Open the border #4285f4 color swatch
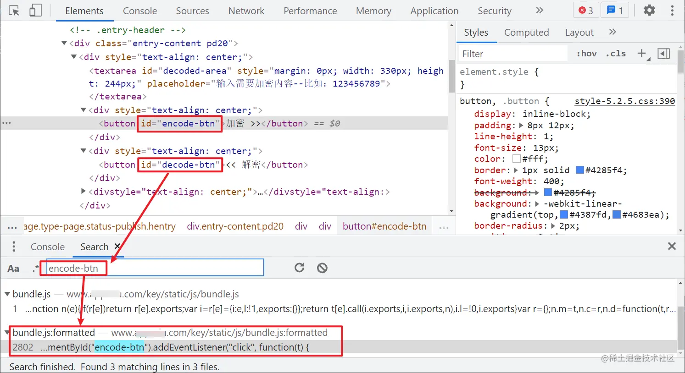The width and height of the screenshot is (685, 373). (x=579, y=170)
